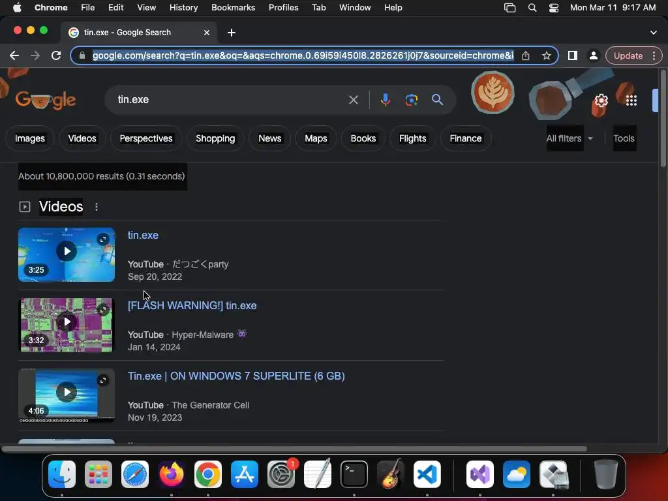Open Spotlight search in menu bar
This screenshot has height=501, width=668.
point(532,8)
